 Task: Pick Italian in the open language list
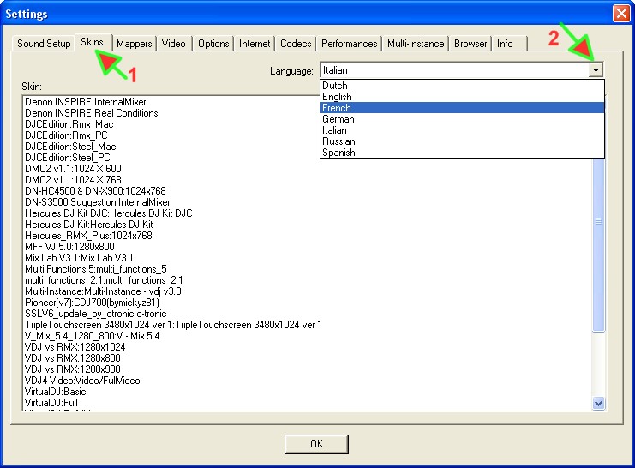462,130
